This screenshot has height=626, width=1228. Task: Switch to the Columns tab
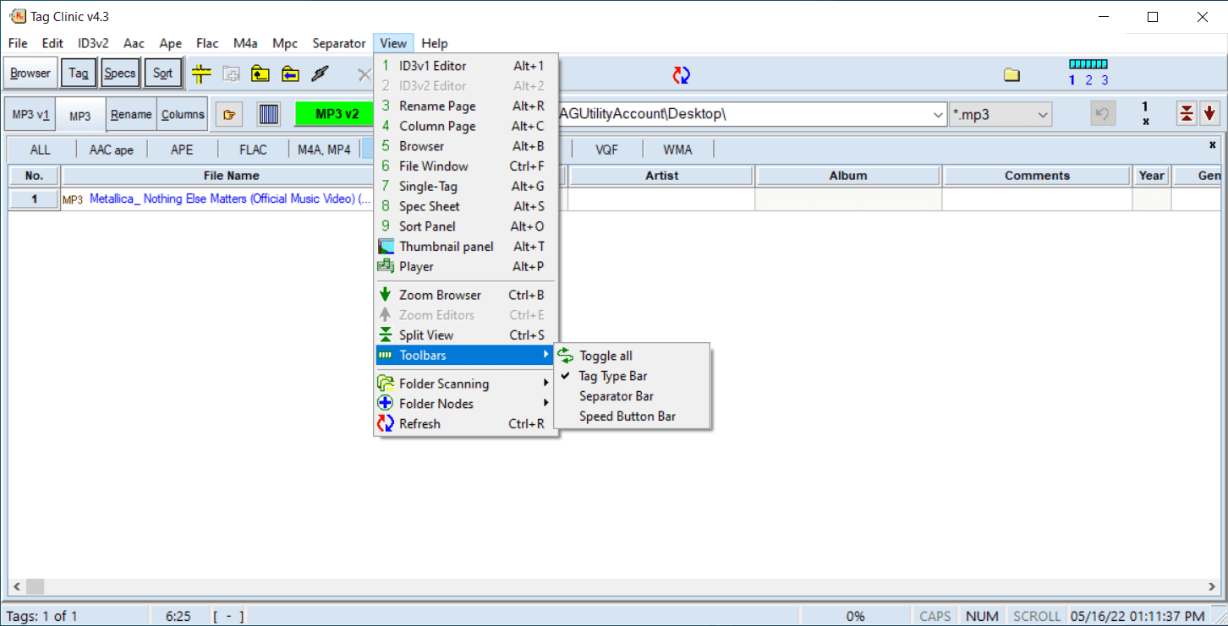(183, 115)
